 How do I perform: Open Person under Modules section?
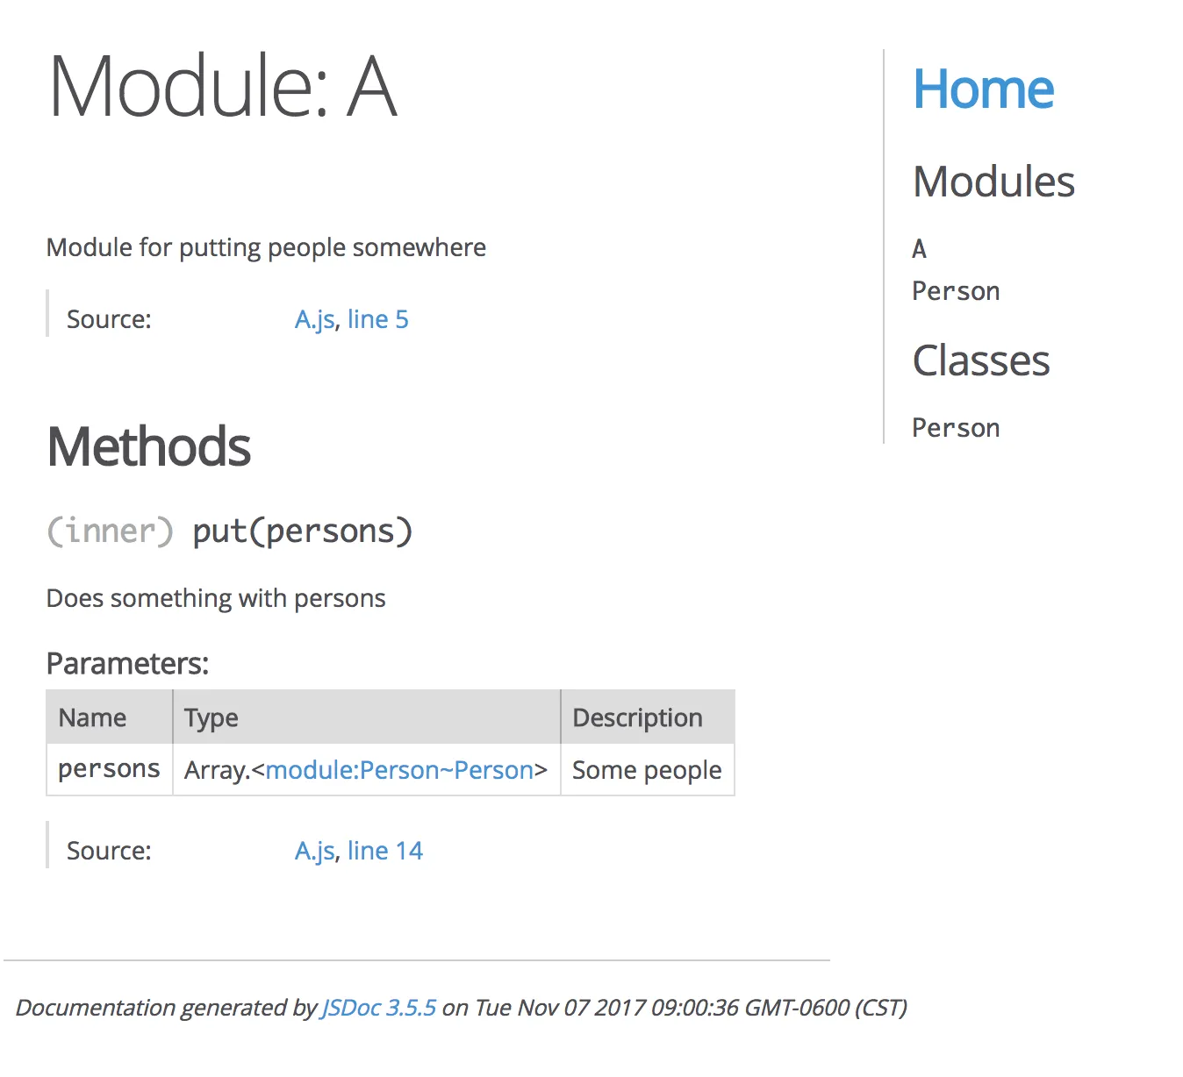(x=956, y=291)
